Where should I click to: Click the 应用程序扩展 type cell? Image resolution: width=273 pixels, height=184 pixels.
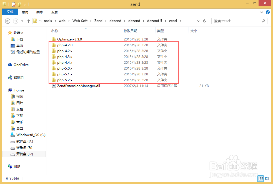(x=167, y=86)
